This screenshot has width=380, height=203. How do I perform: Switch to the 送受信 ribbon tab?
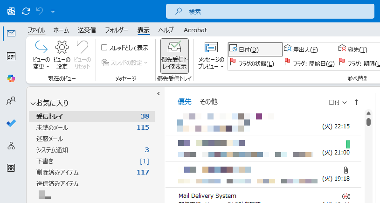87,30
